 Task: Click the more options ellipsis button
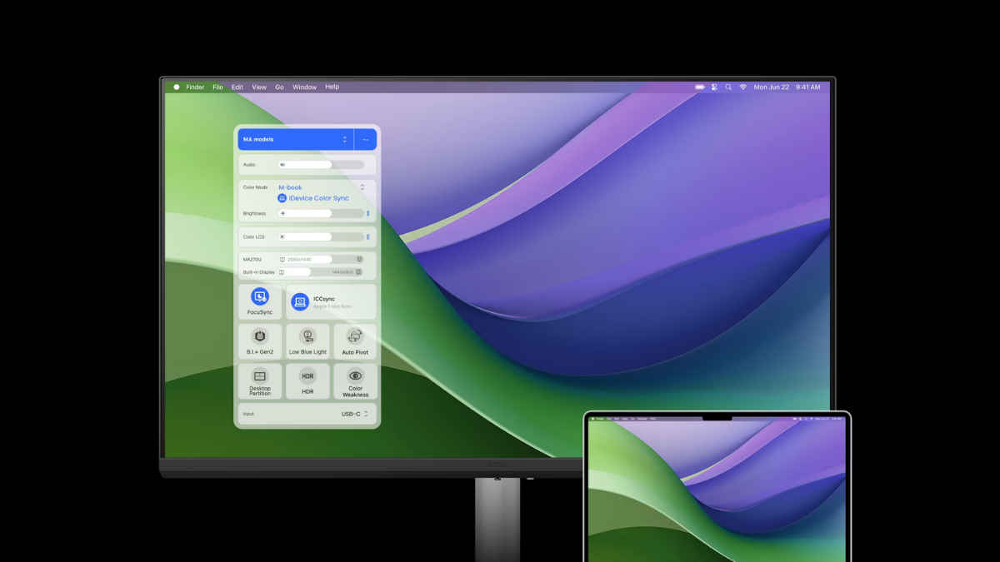(365, 139)
